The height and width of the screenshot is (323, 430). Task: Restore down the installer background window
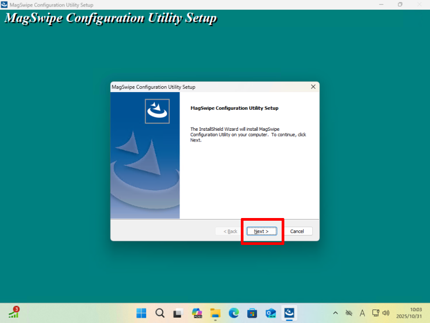point(400,4)
